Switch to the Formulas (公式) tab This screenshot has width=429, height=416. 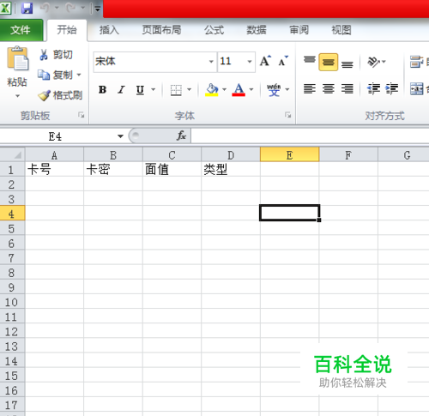[x=214, y=30]
